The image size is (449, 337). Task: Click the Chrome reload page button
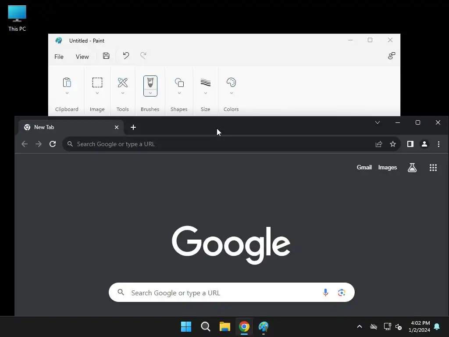click(x=53, y=144)
